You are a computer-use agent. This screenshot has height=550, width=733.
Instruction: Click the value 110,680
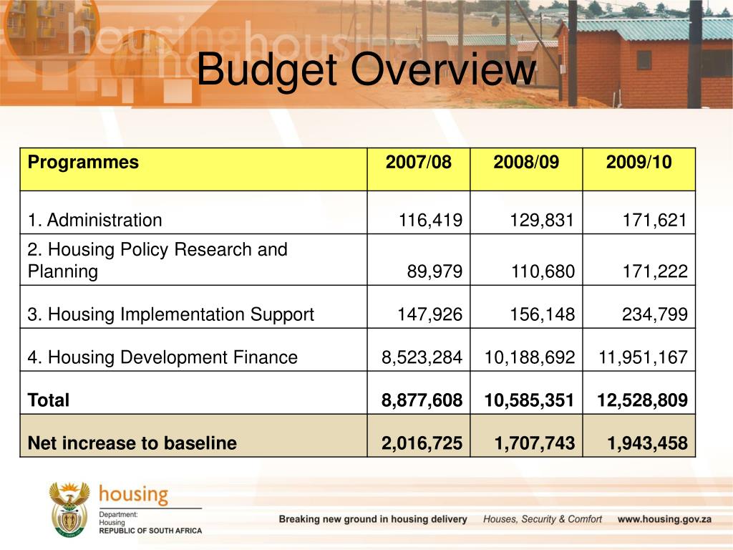pyautogui.click(x=543, y=271)
